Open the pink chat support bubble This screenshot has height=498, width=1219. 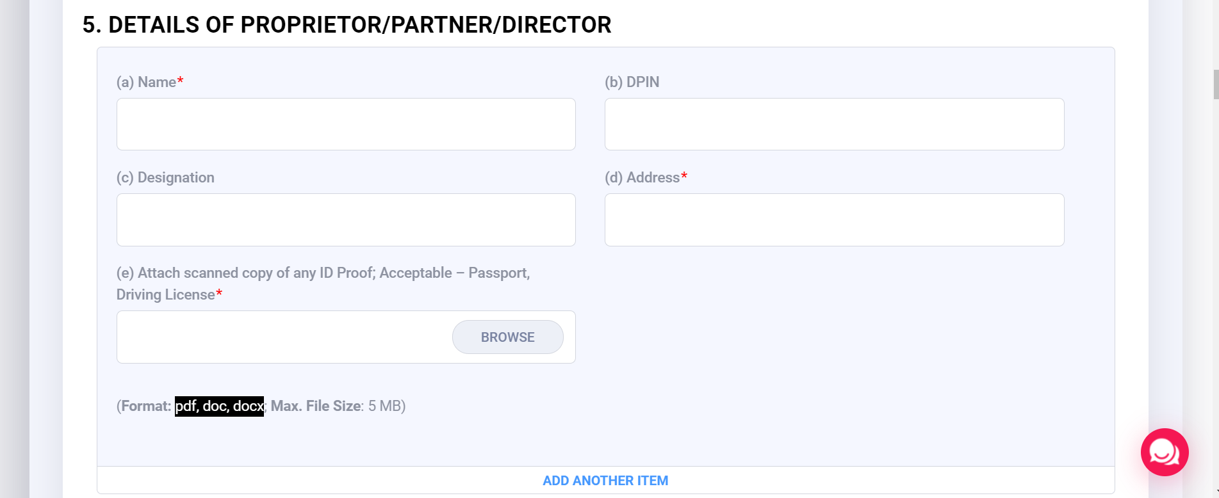(x=1164, y=452)
